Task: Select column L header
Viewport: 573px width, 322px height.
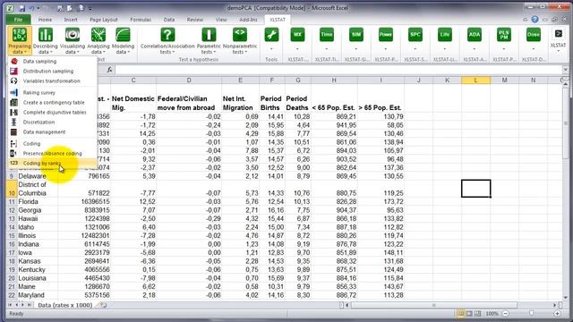Action: point(475,80)
